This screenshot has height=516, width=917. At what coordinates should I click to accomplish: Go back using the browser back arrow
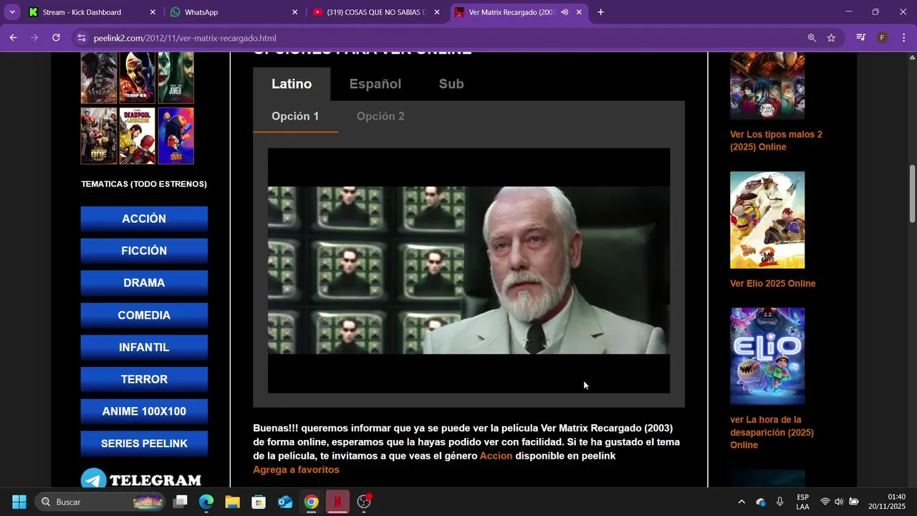tap(13, 37)
